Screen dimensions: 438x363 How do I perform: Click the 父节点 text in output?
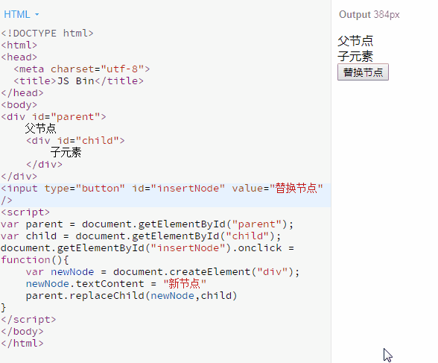[355, 41]
